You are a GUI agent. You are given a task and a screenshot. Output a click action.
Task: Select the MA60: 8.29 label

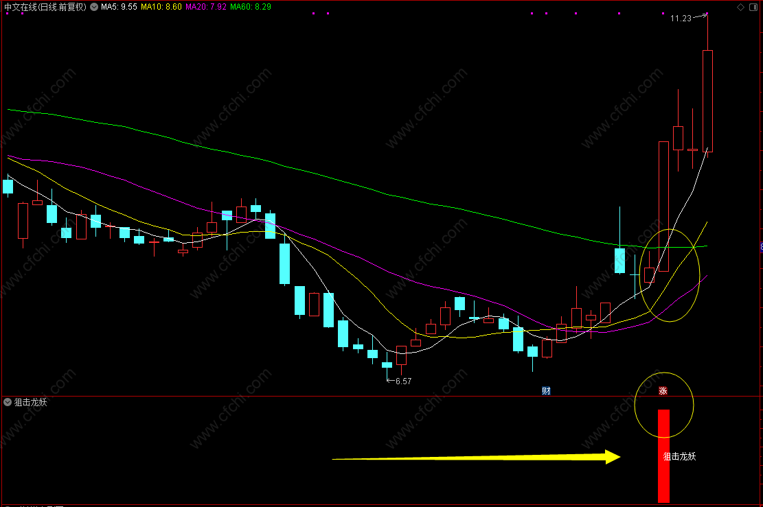pos(251,7)
